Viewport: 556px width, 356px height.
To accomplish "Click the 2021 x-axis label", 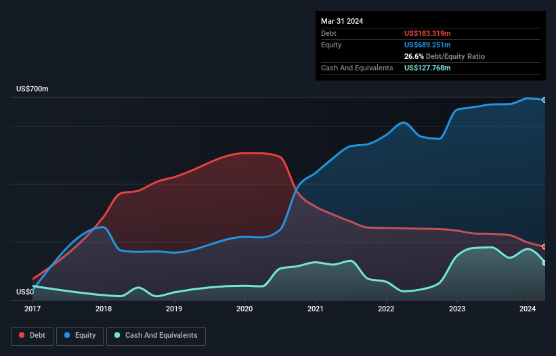I will (316, 309).
